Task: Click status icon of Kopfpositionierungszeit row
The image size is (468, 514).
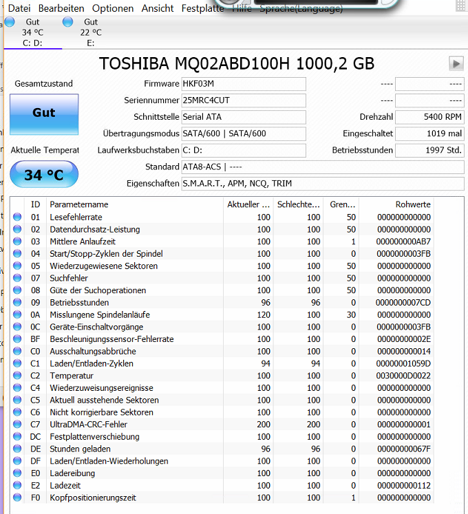Action: [x=17, y=497]
